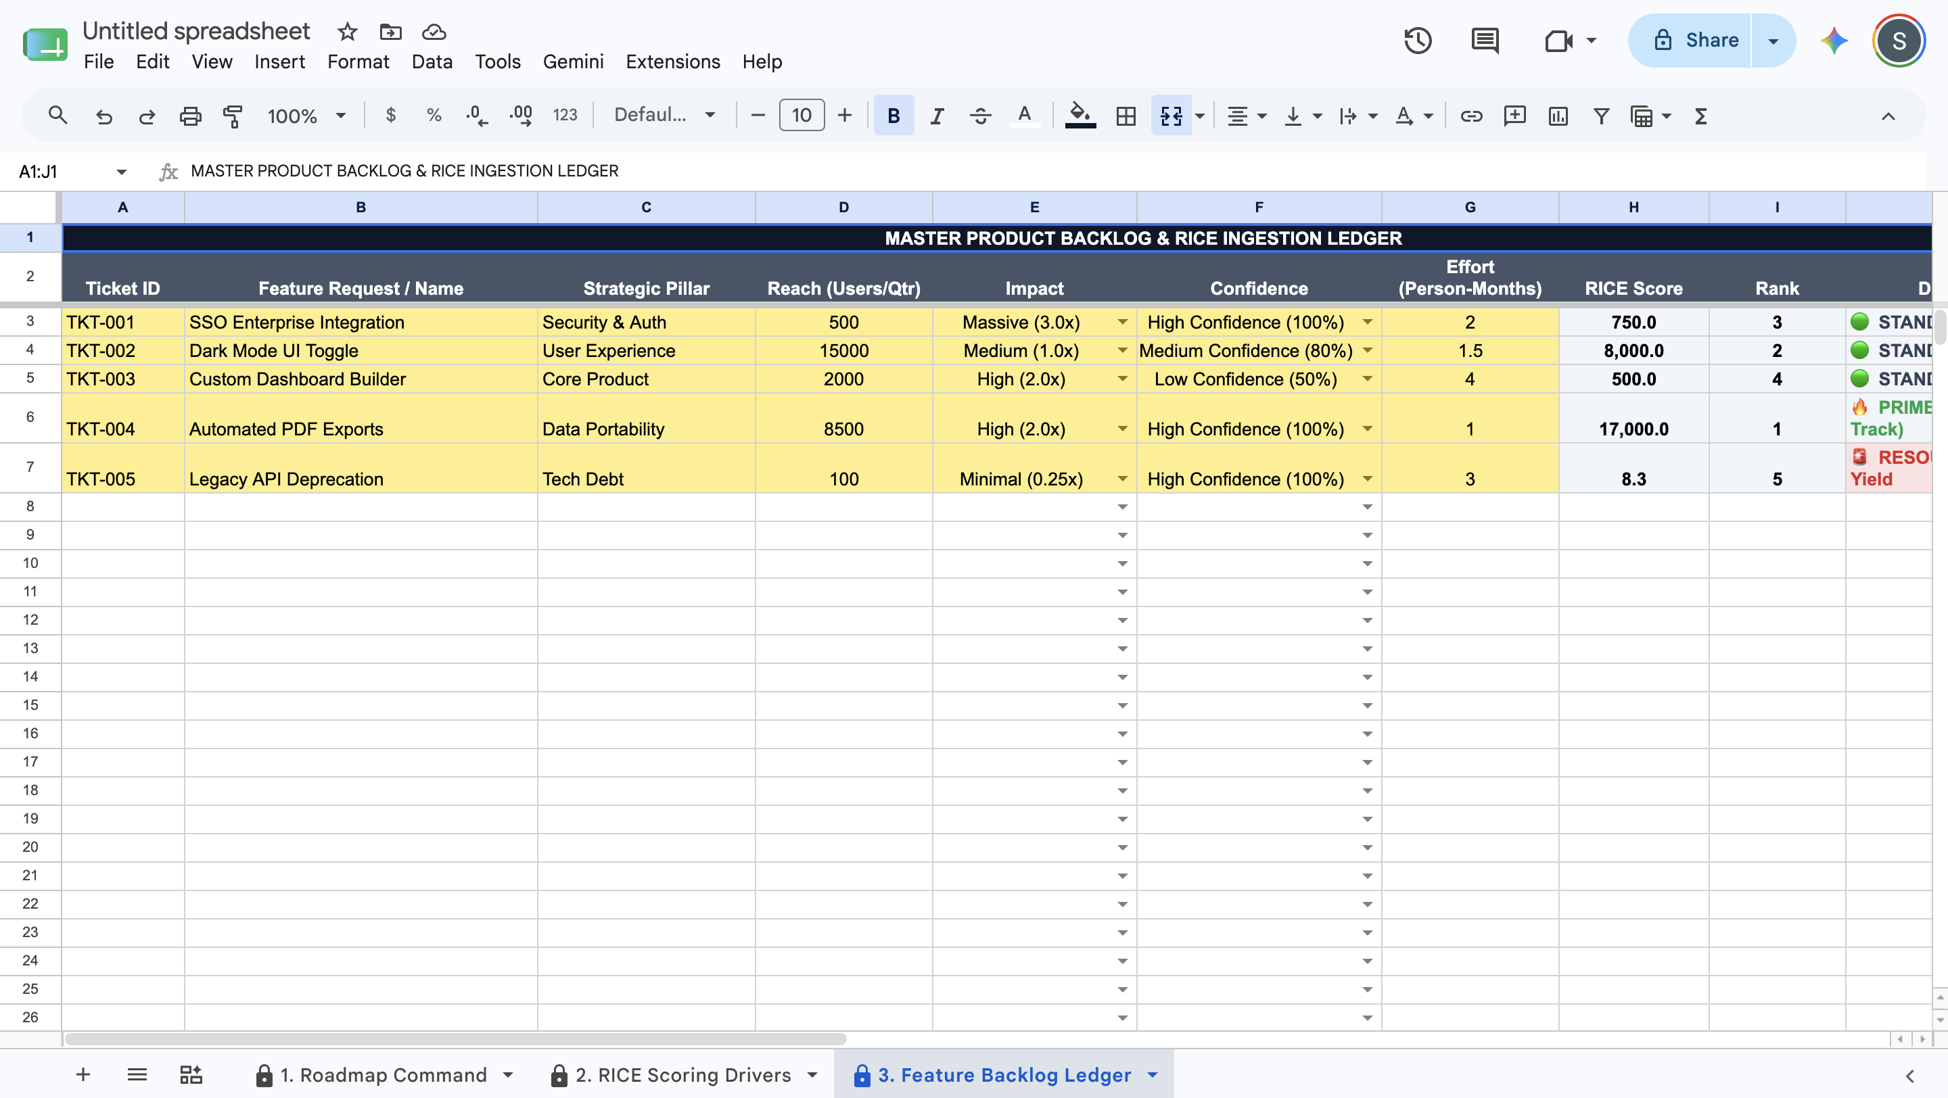This screenshot has height=1098, width=1948.
Task: Open the Extensions menu
Action: (x=672, y=62)
